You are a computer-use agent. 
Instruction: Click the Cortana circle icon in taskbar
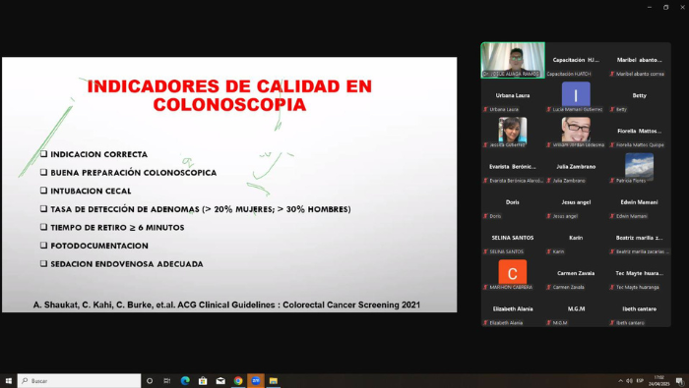coord(150,380)
